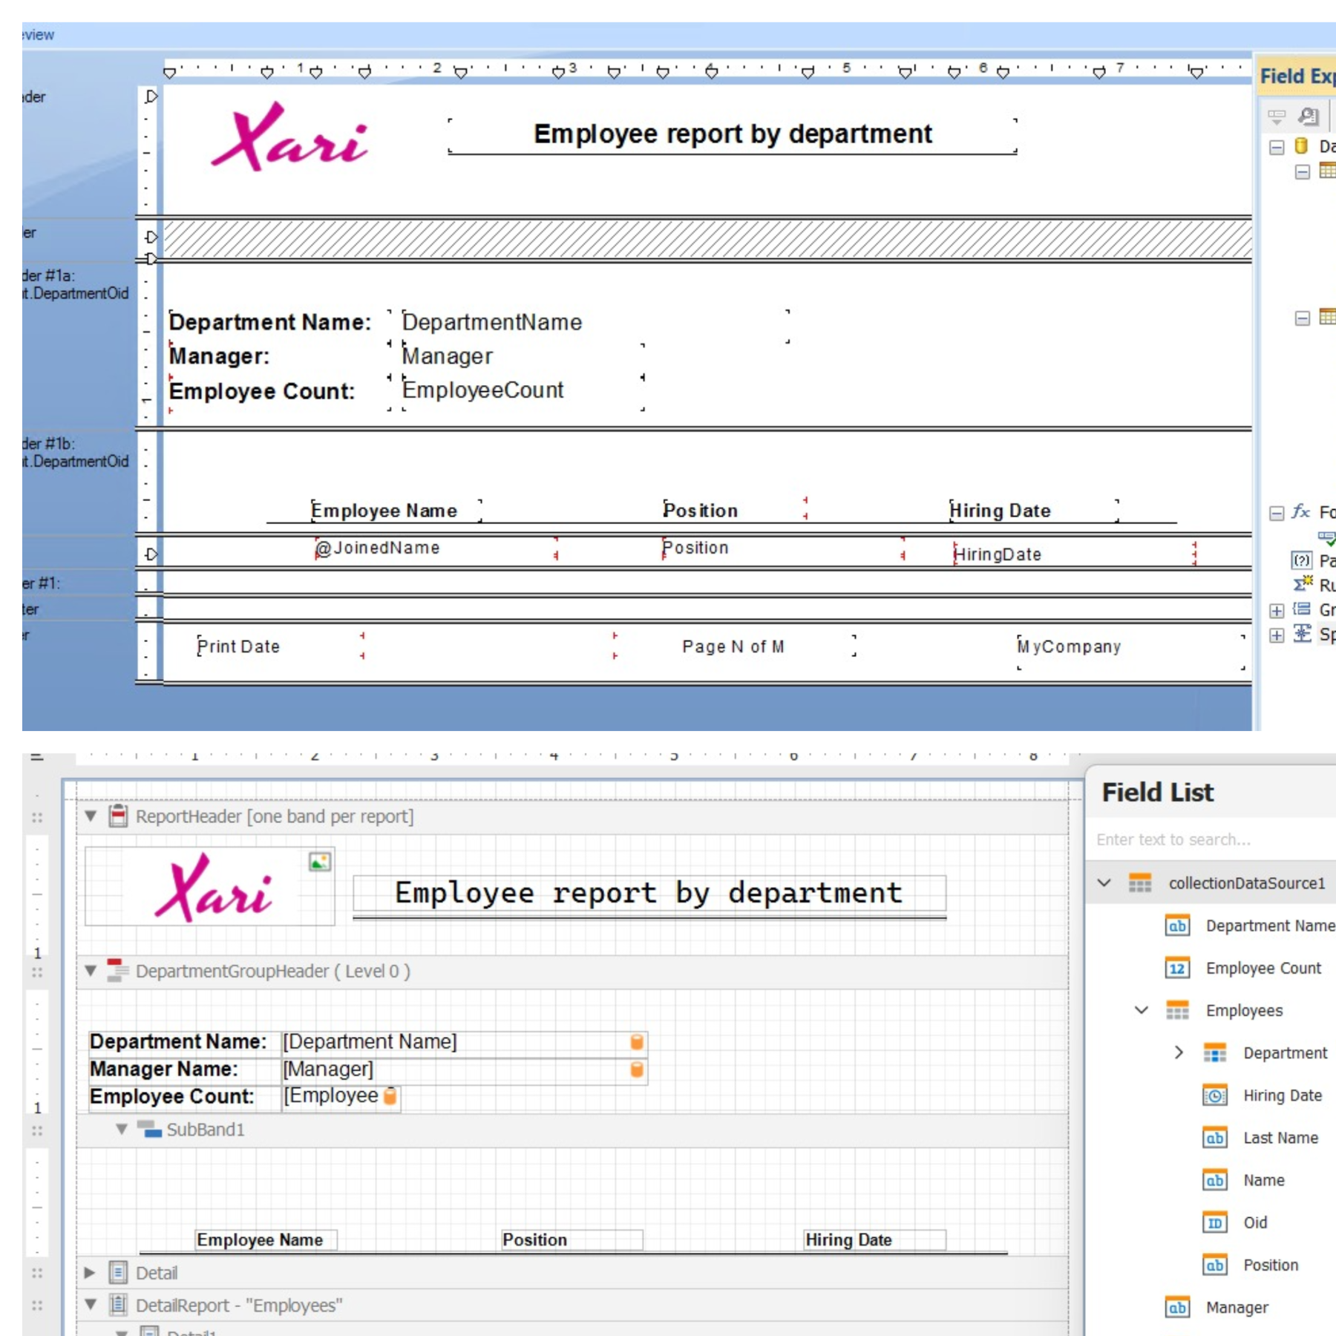
Task: Collapse the collectionDataSource1 node
Action: [x=1104, y=884]
